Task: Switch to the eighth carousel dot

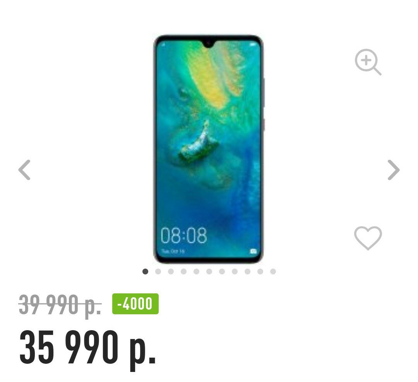Action: (235, 271)
